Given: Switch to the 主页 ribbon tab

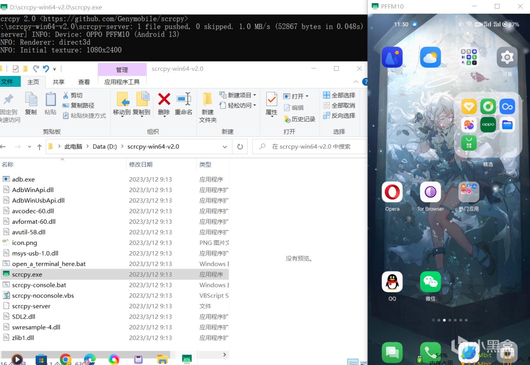Looking at the screenshot, I should click(x=33, y=82).
